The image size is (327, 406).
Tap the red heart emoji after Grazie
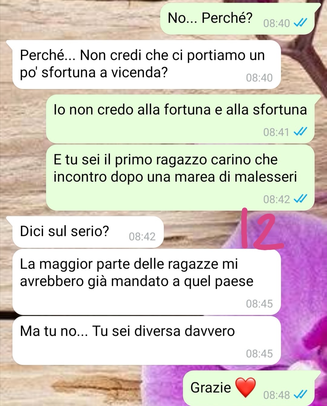(x=246, y=388)
